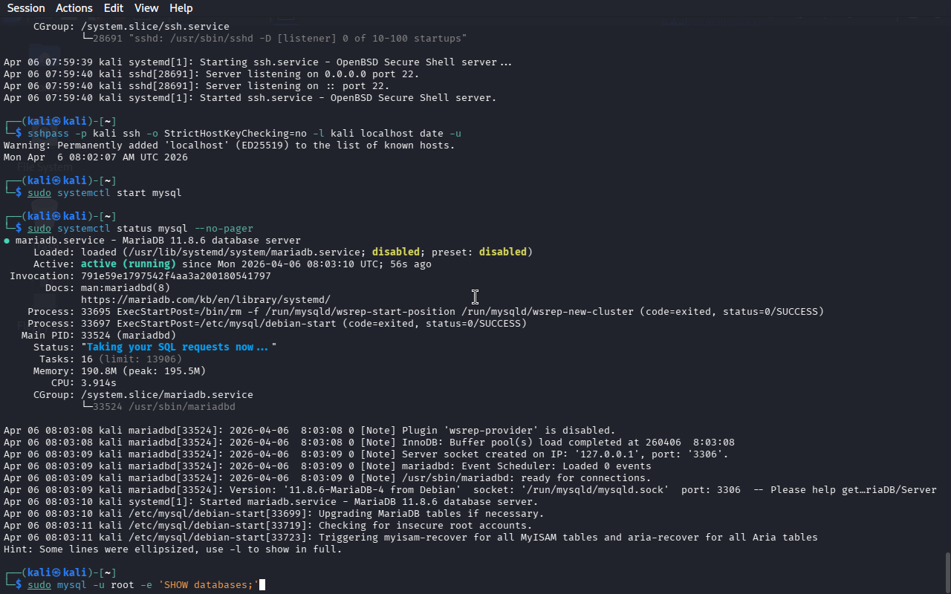Click the sshpass command line
Image resolution: width=951 pixels, height=594 pixels.
[244, 134]
